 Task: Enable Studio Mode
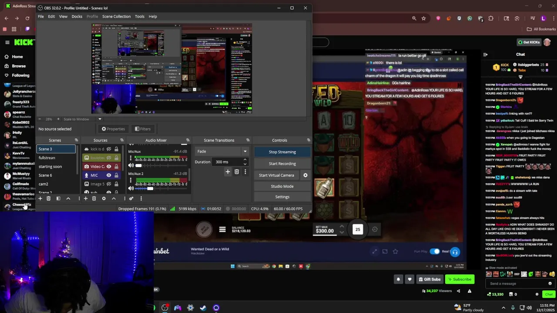click(x=282, y=186)
